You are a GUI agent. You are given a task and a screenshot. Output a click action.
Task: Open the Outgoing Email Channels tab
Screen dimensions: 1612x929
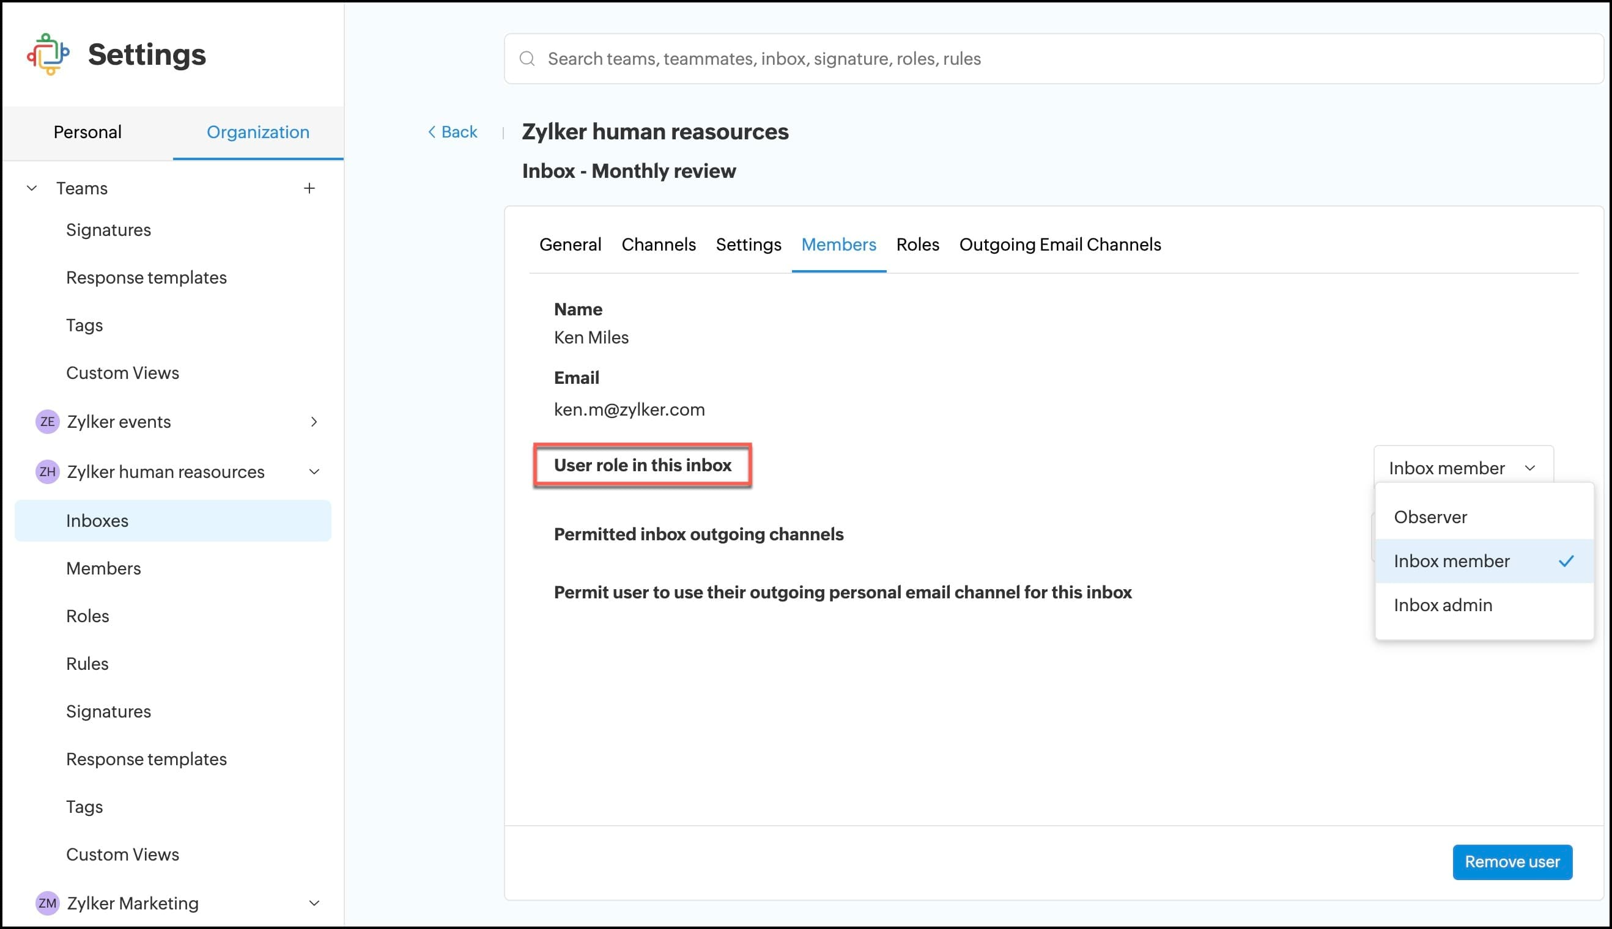1060,244
